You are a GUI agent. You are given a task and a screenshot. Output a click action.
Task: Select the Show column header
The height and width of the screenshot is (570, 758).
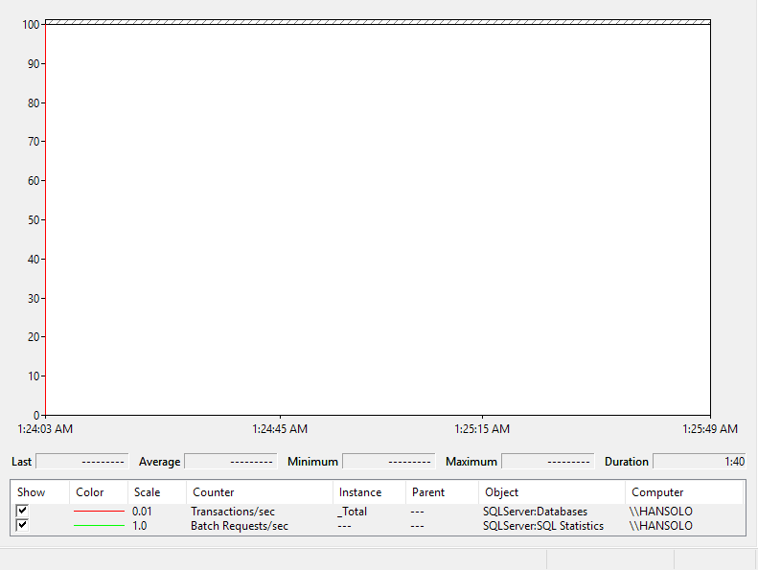[40, 492]
